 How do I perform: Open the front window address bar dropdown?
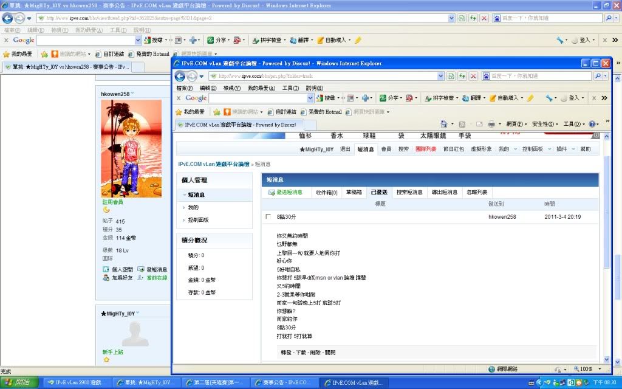[x=441, y=76]
